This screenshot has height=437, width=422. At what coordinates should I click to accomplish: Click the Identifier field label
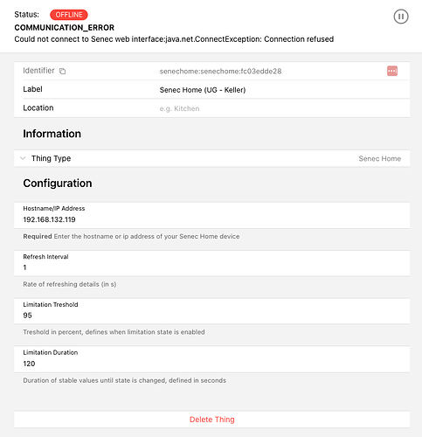(x=38, y=71)
